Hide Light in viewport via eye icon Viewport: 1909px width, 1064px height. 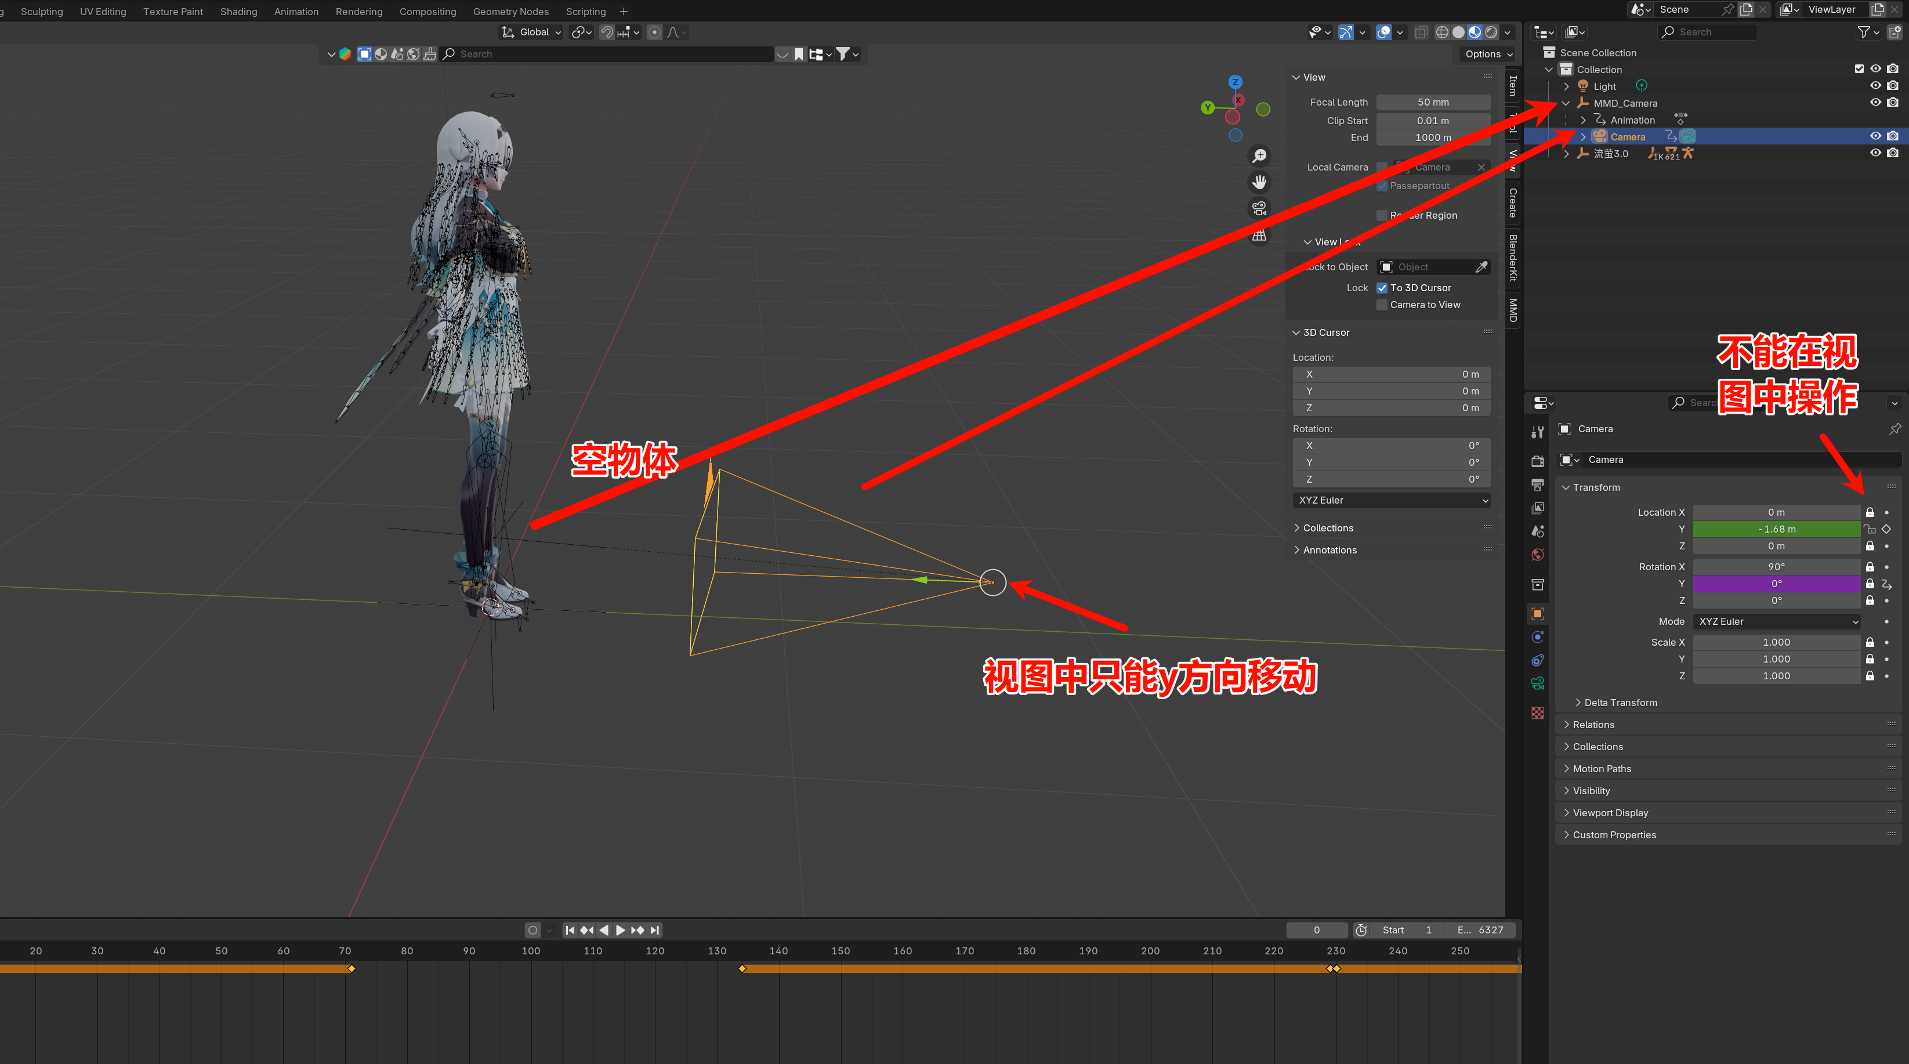1876,86
